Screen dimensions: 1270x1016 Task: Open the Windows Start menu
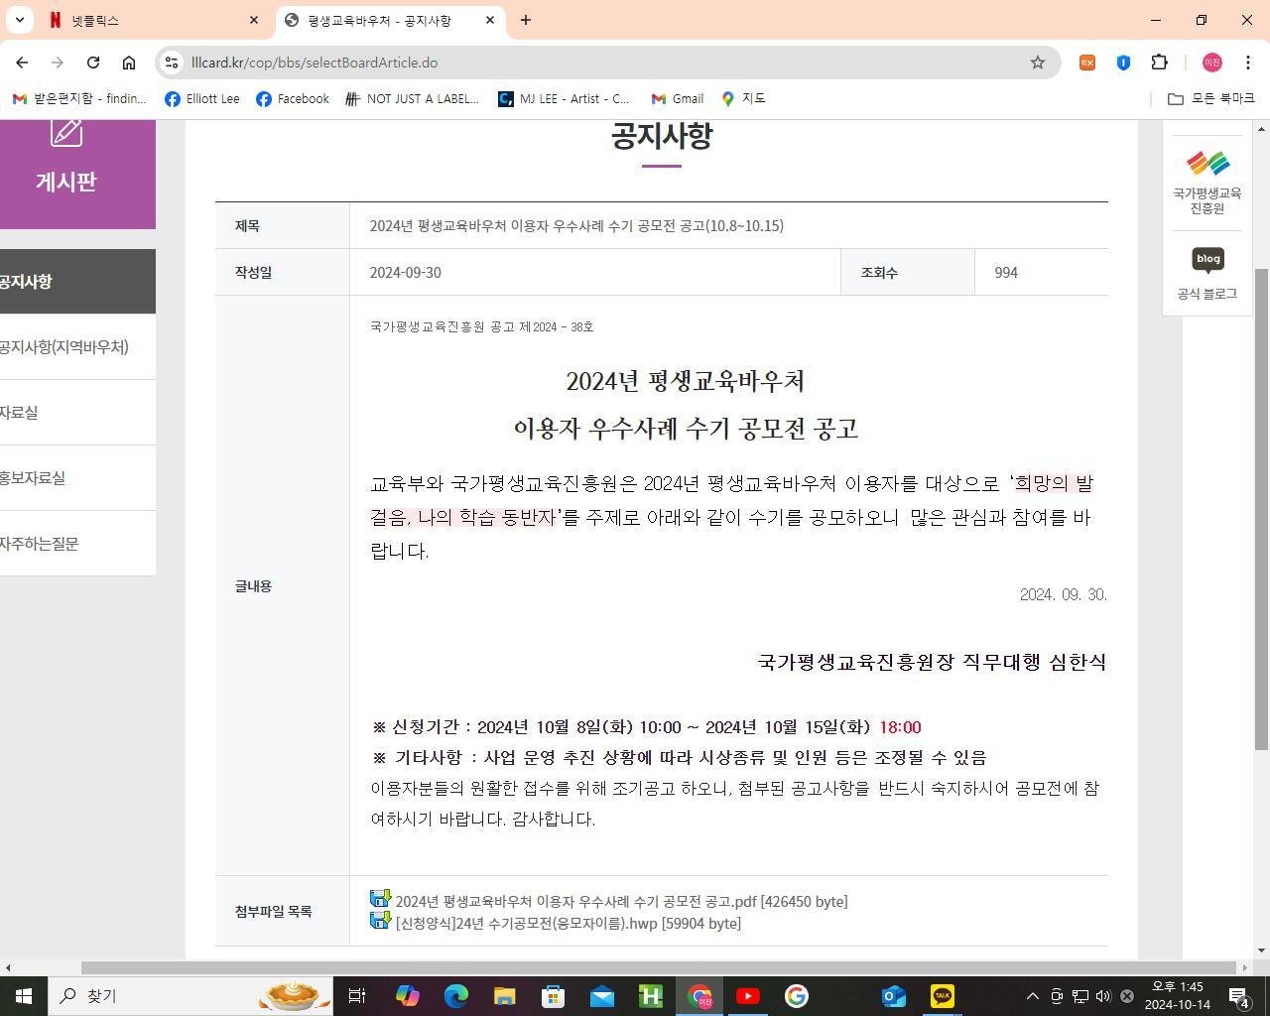24,996
